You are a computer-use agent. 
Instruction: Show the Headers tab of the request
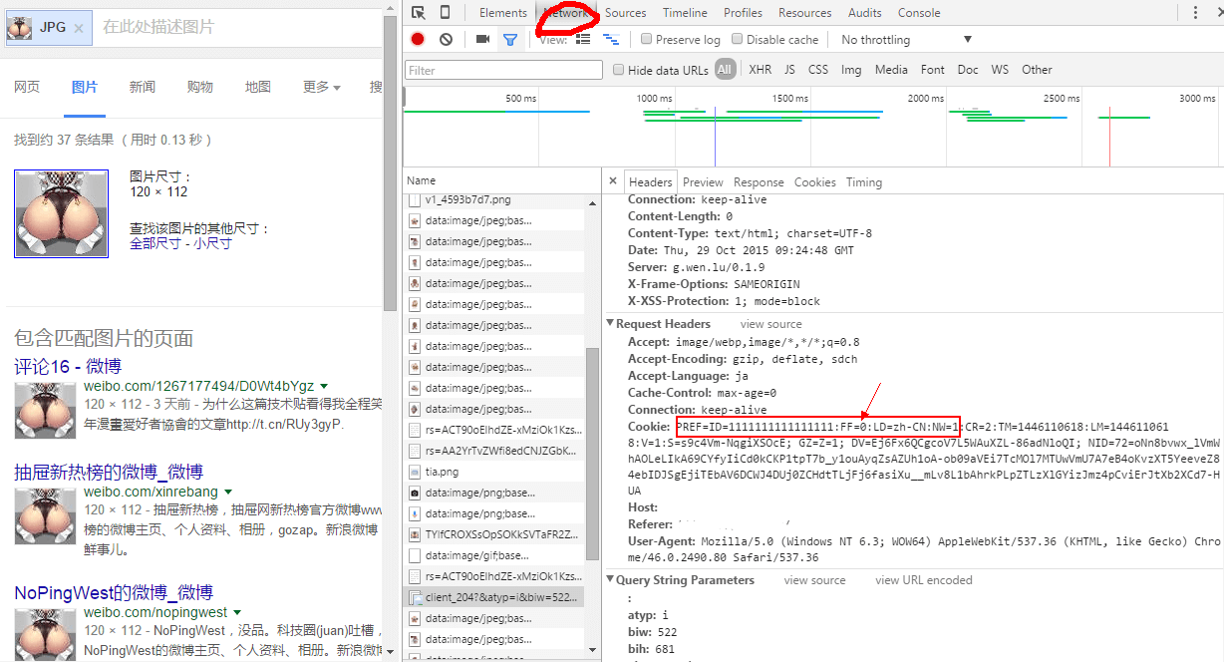point(651,182)
